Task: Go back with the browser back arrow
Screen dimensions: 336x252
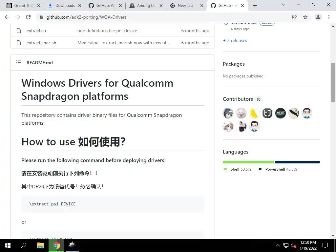Action: click(x=7, y=17)
